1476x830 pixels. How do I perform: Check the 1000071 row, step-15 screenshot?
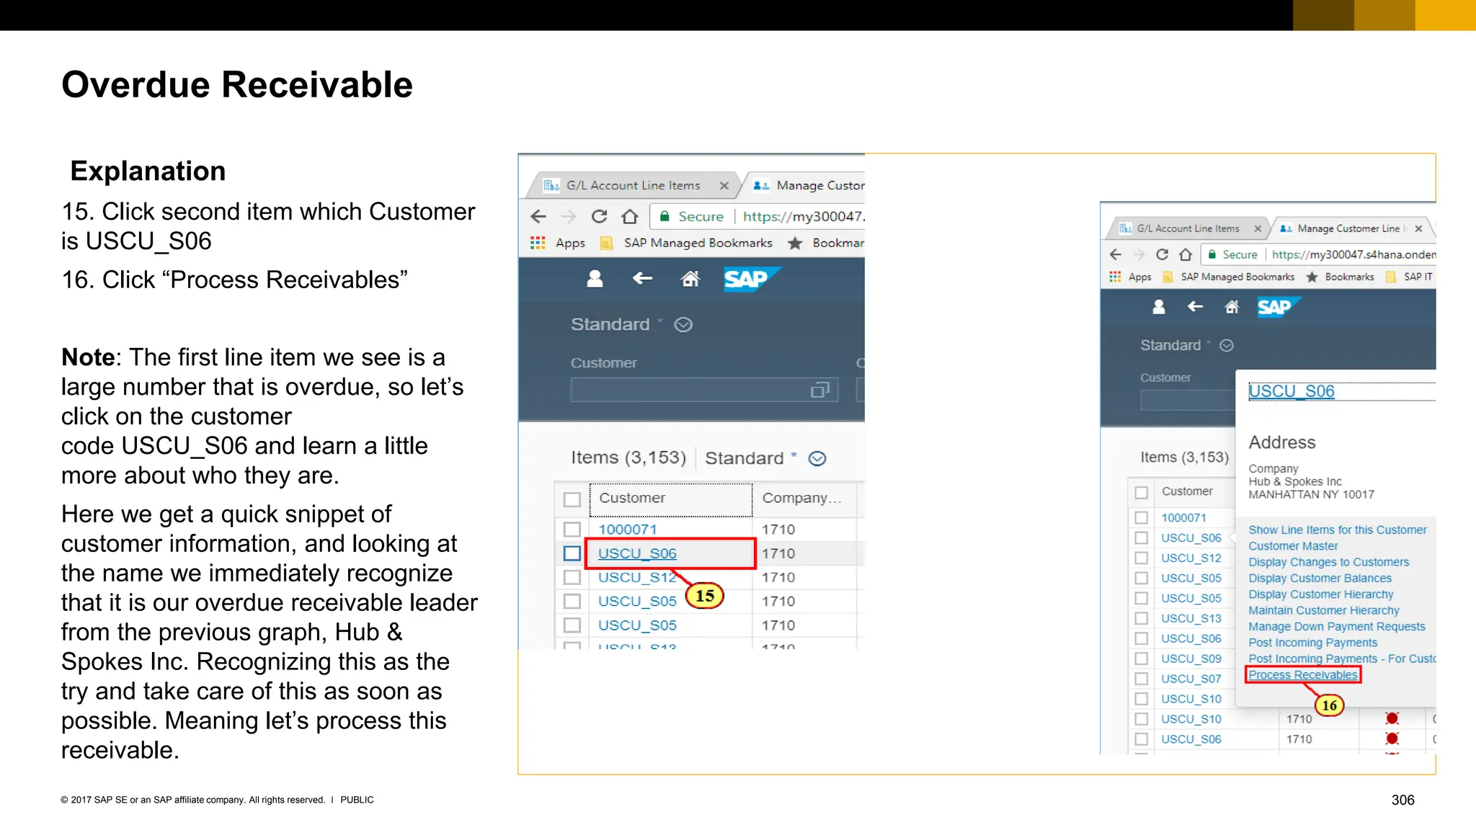pyautogui.click(x=572, y=530)
